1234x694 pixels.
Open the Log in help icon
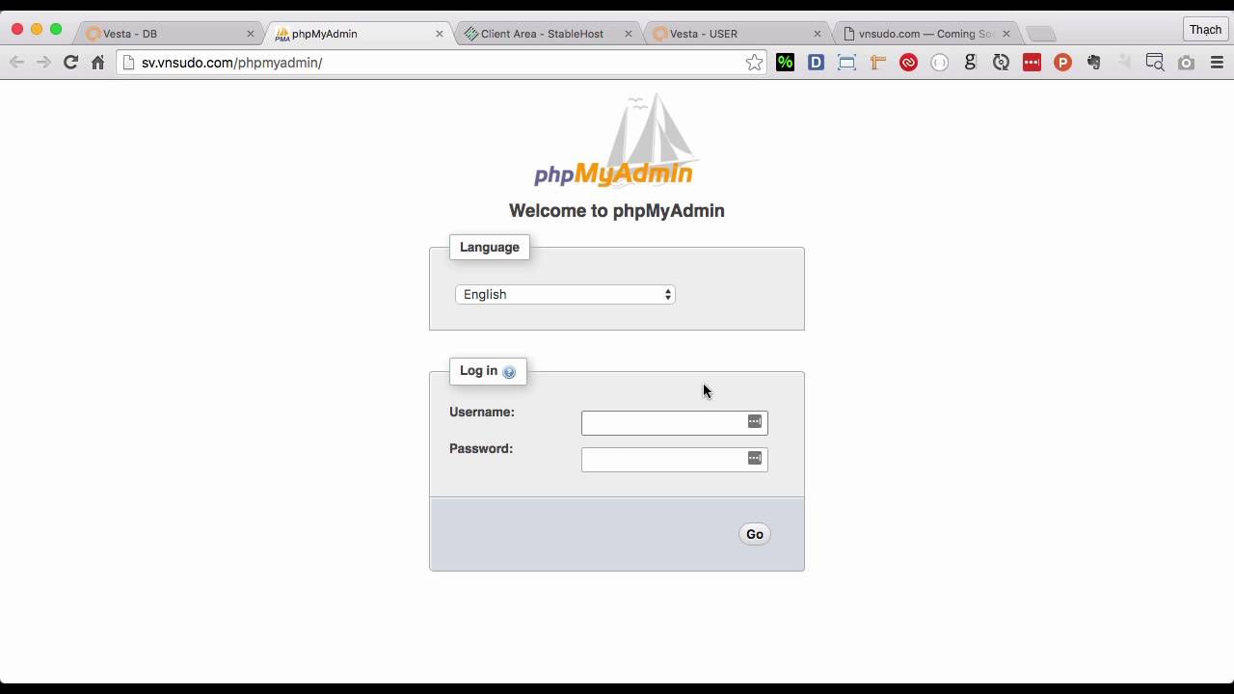pos(509,372)
